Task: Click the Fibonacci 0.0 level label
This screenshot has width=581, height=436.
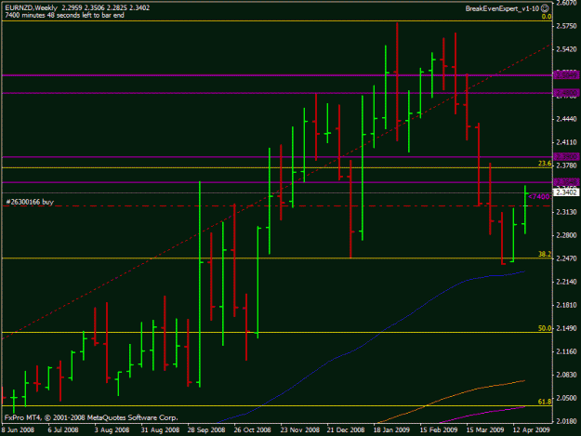Action: (x=547, y=17)
